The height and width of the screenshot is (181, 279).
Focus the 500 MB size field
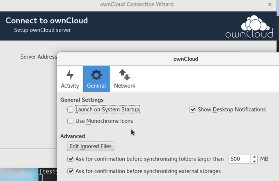(x=239, y=159)
